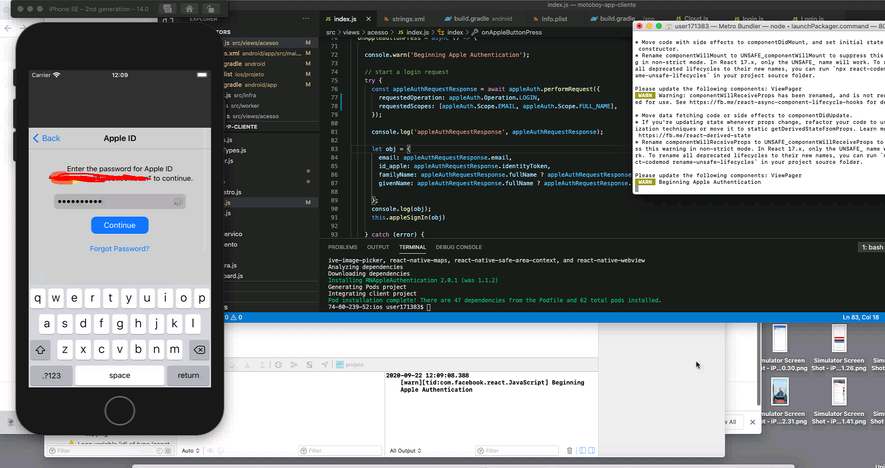This screenshot has height=468, width=885.
Task: Click the Xcode console Filter field
Action: point(516,451)
